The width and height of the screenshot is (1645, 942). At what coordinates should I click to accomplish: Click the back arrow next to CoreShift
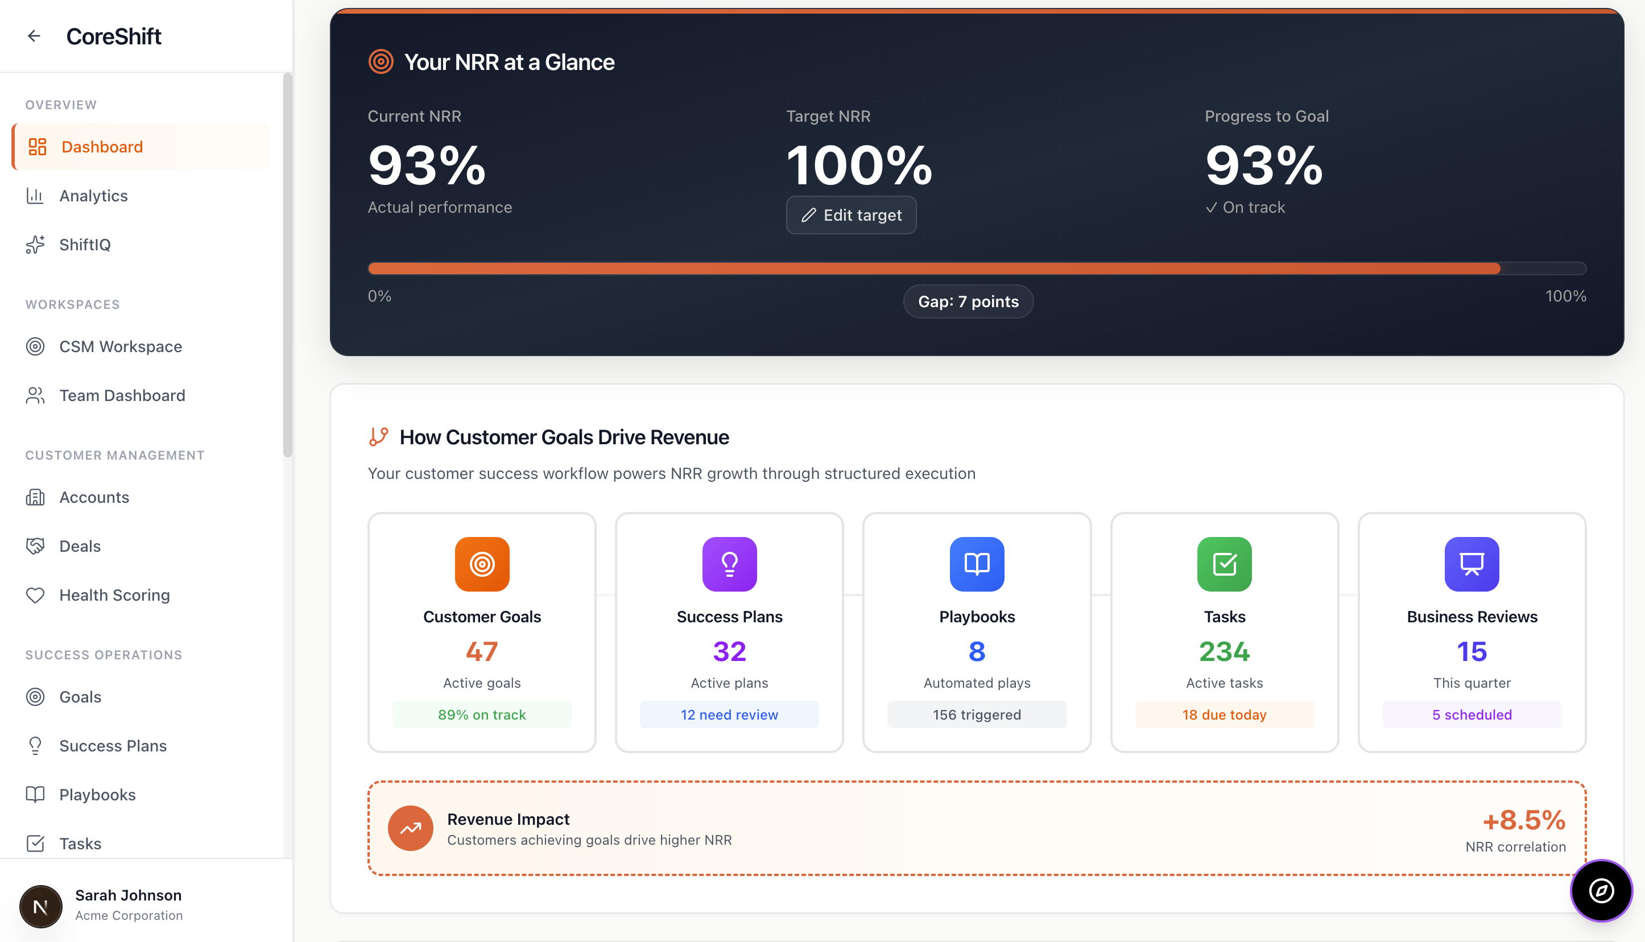(34, 36)
